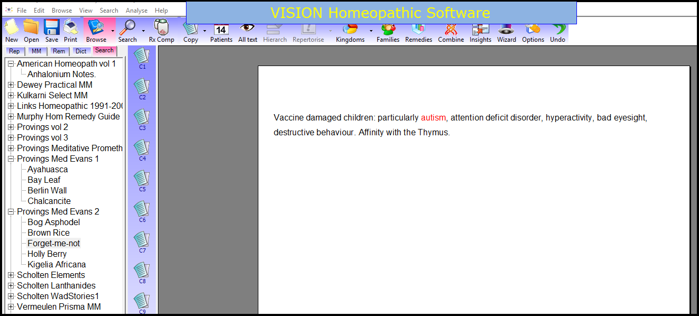Expand Provings vol 2 node

click(x=11, y=127)
